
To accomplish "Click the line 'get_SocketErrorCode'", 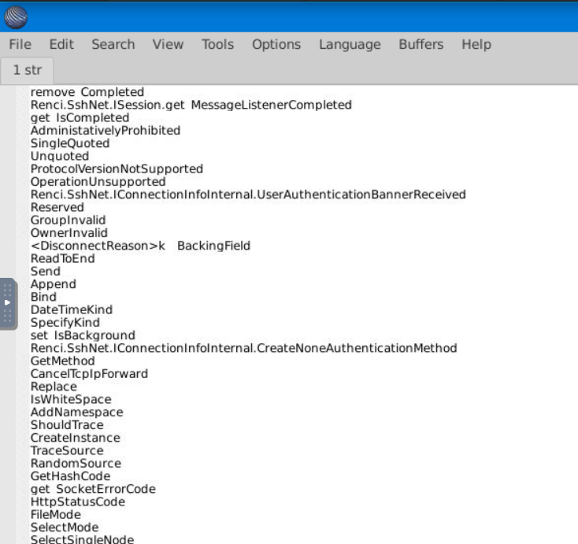I will pyautogui.click(x=93, y=489).
